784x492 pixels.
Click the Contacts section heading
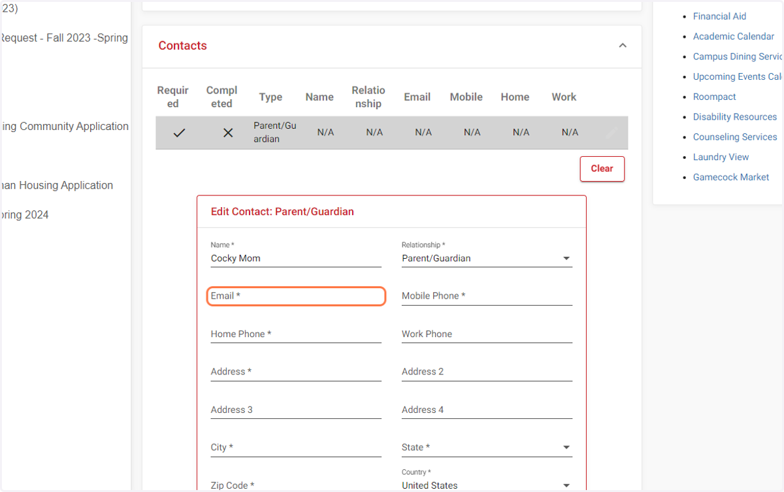click(x=182, y=46)
